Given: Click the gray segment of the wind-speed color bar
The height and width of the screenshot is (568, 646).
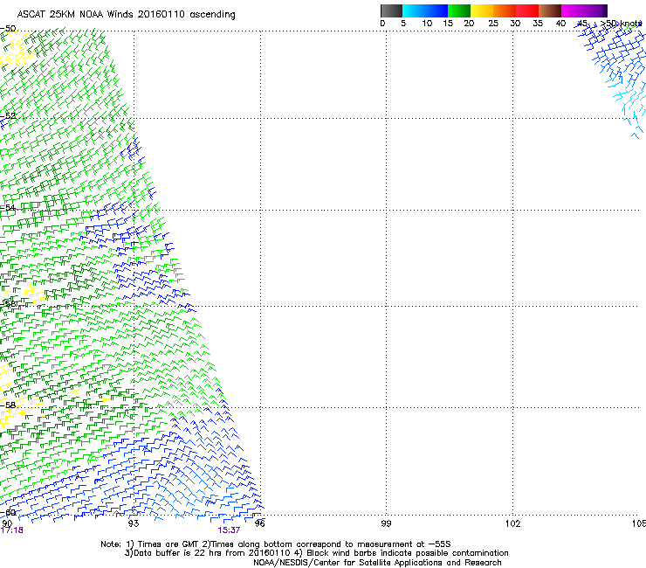Looking at the screenshot, I should pyautogui.click(x=391, y=10).
